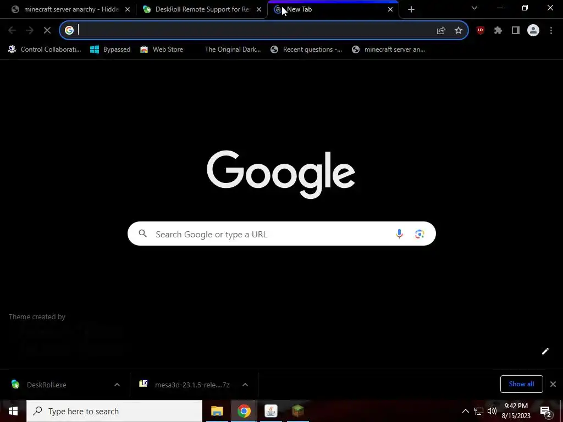Bookmark this tab with the star icon
Viewport: 563px width, 422px height.
click(458, 31)
